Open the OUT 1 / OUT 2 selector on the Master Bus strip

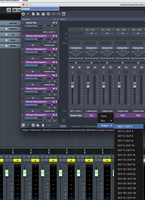point(76,111)
